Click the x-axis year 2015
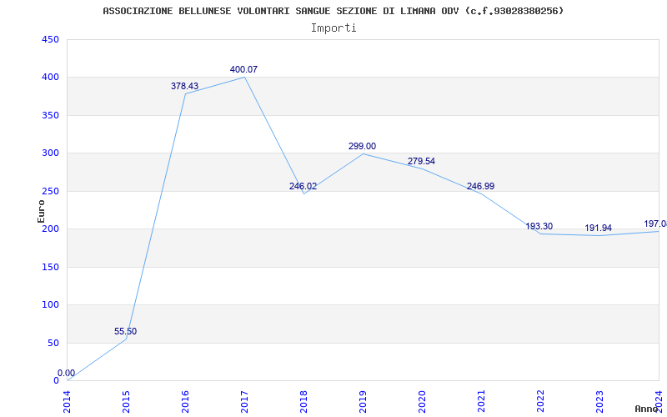 click(126, 402)
